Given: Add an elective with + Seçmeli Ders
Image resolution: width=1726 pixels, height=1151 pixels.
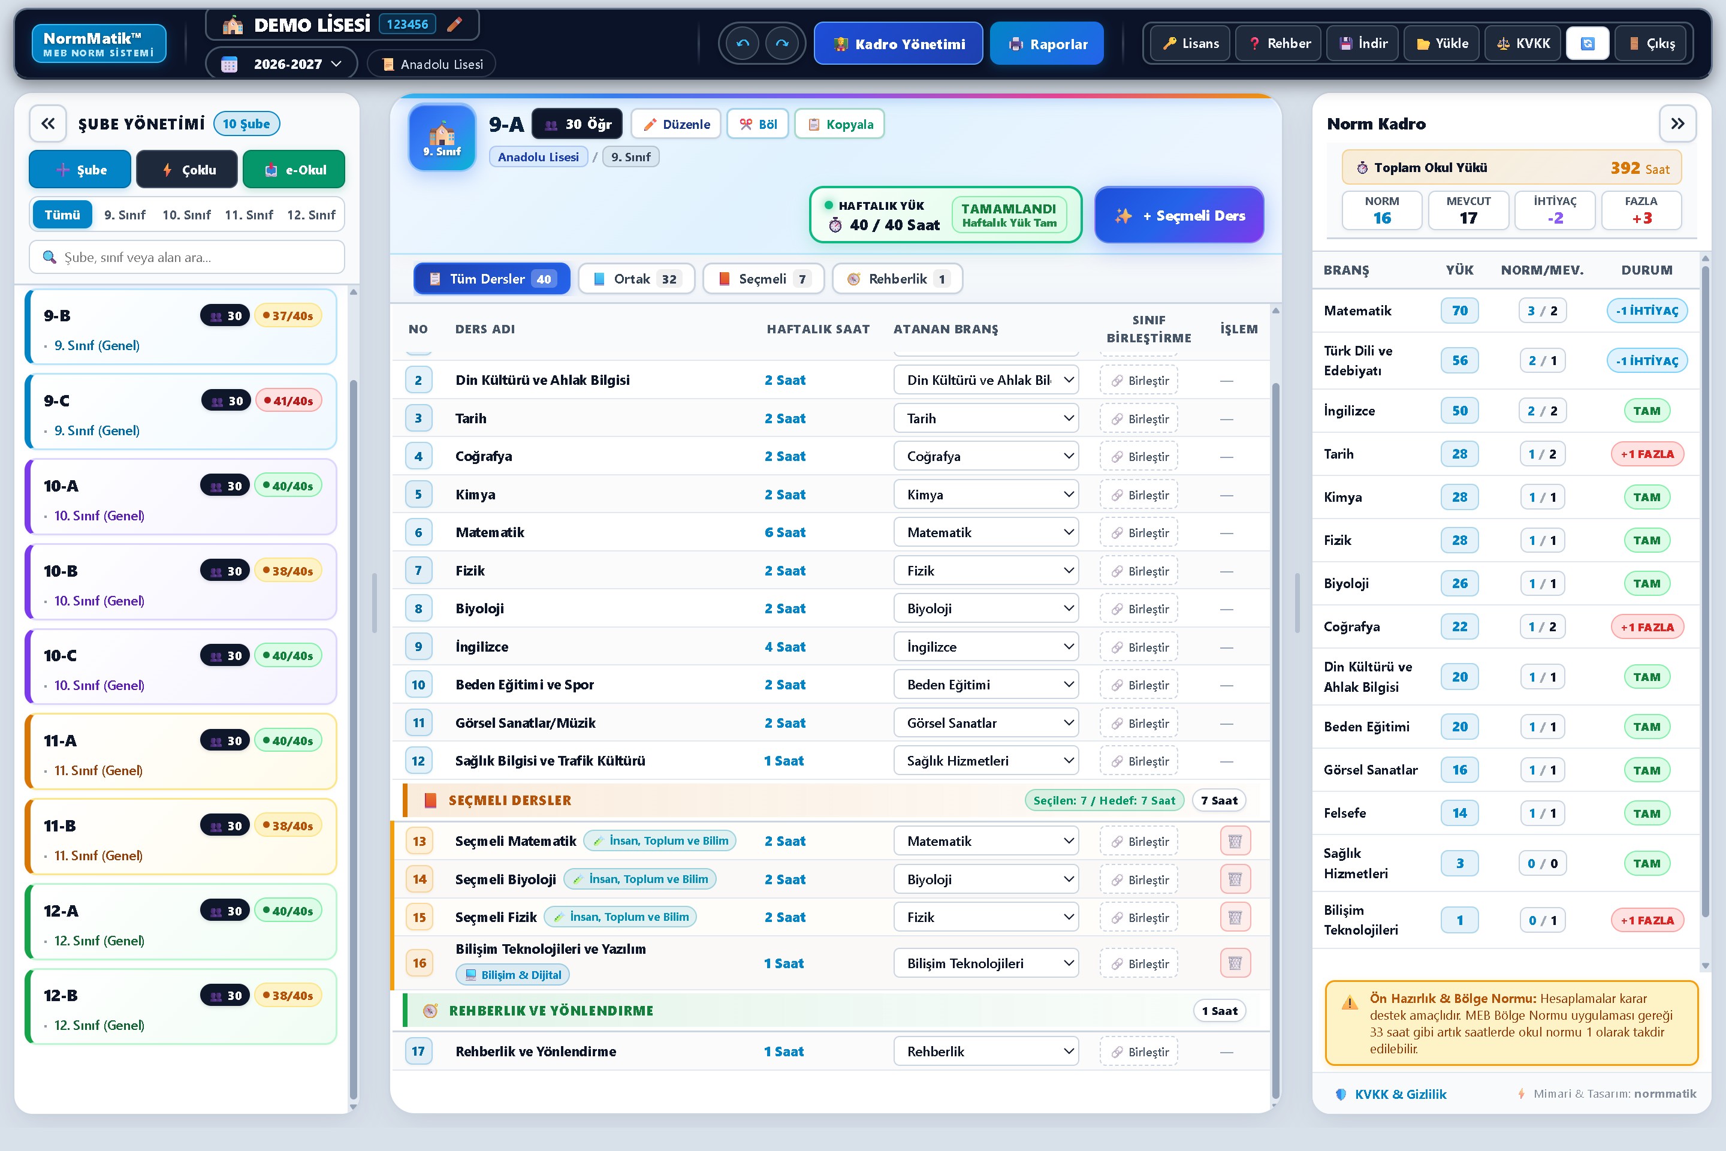Looking at the screenshot, I should [x=1179, y=215].
